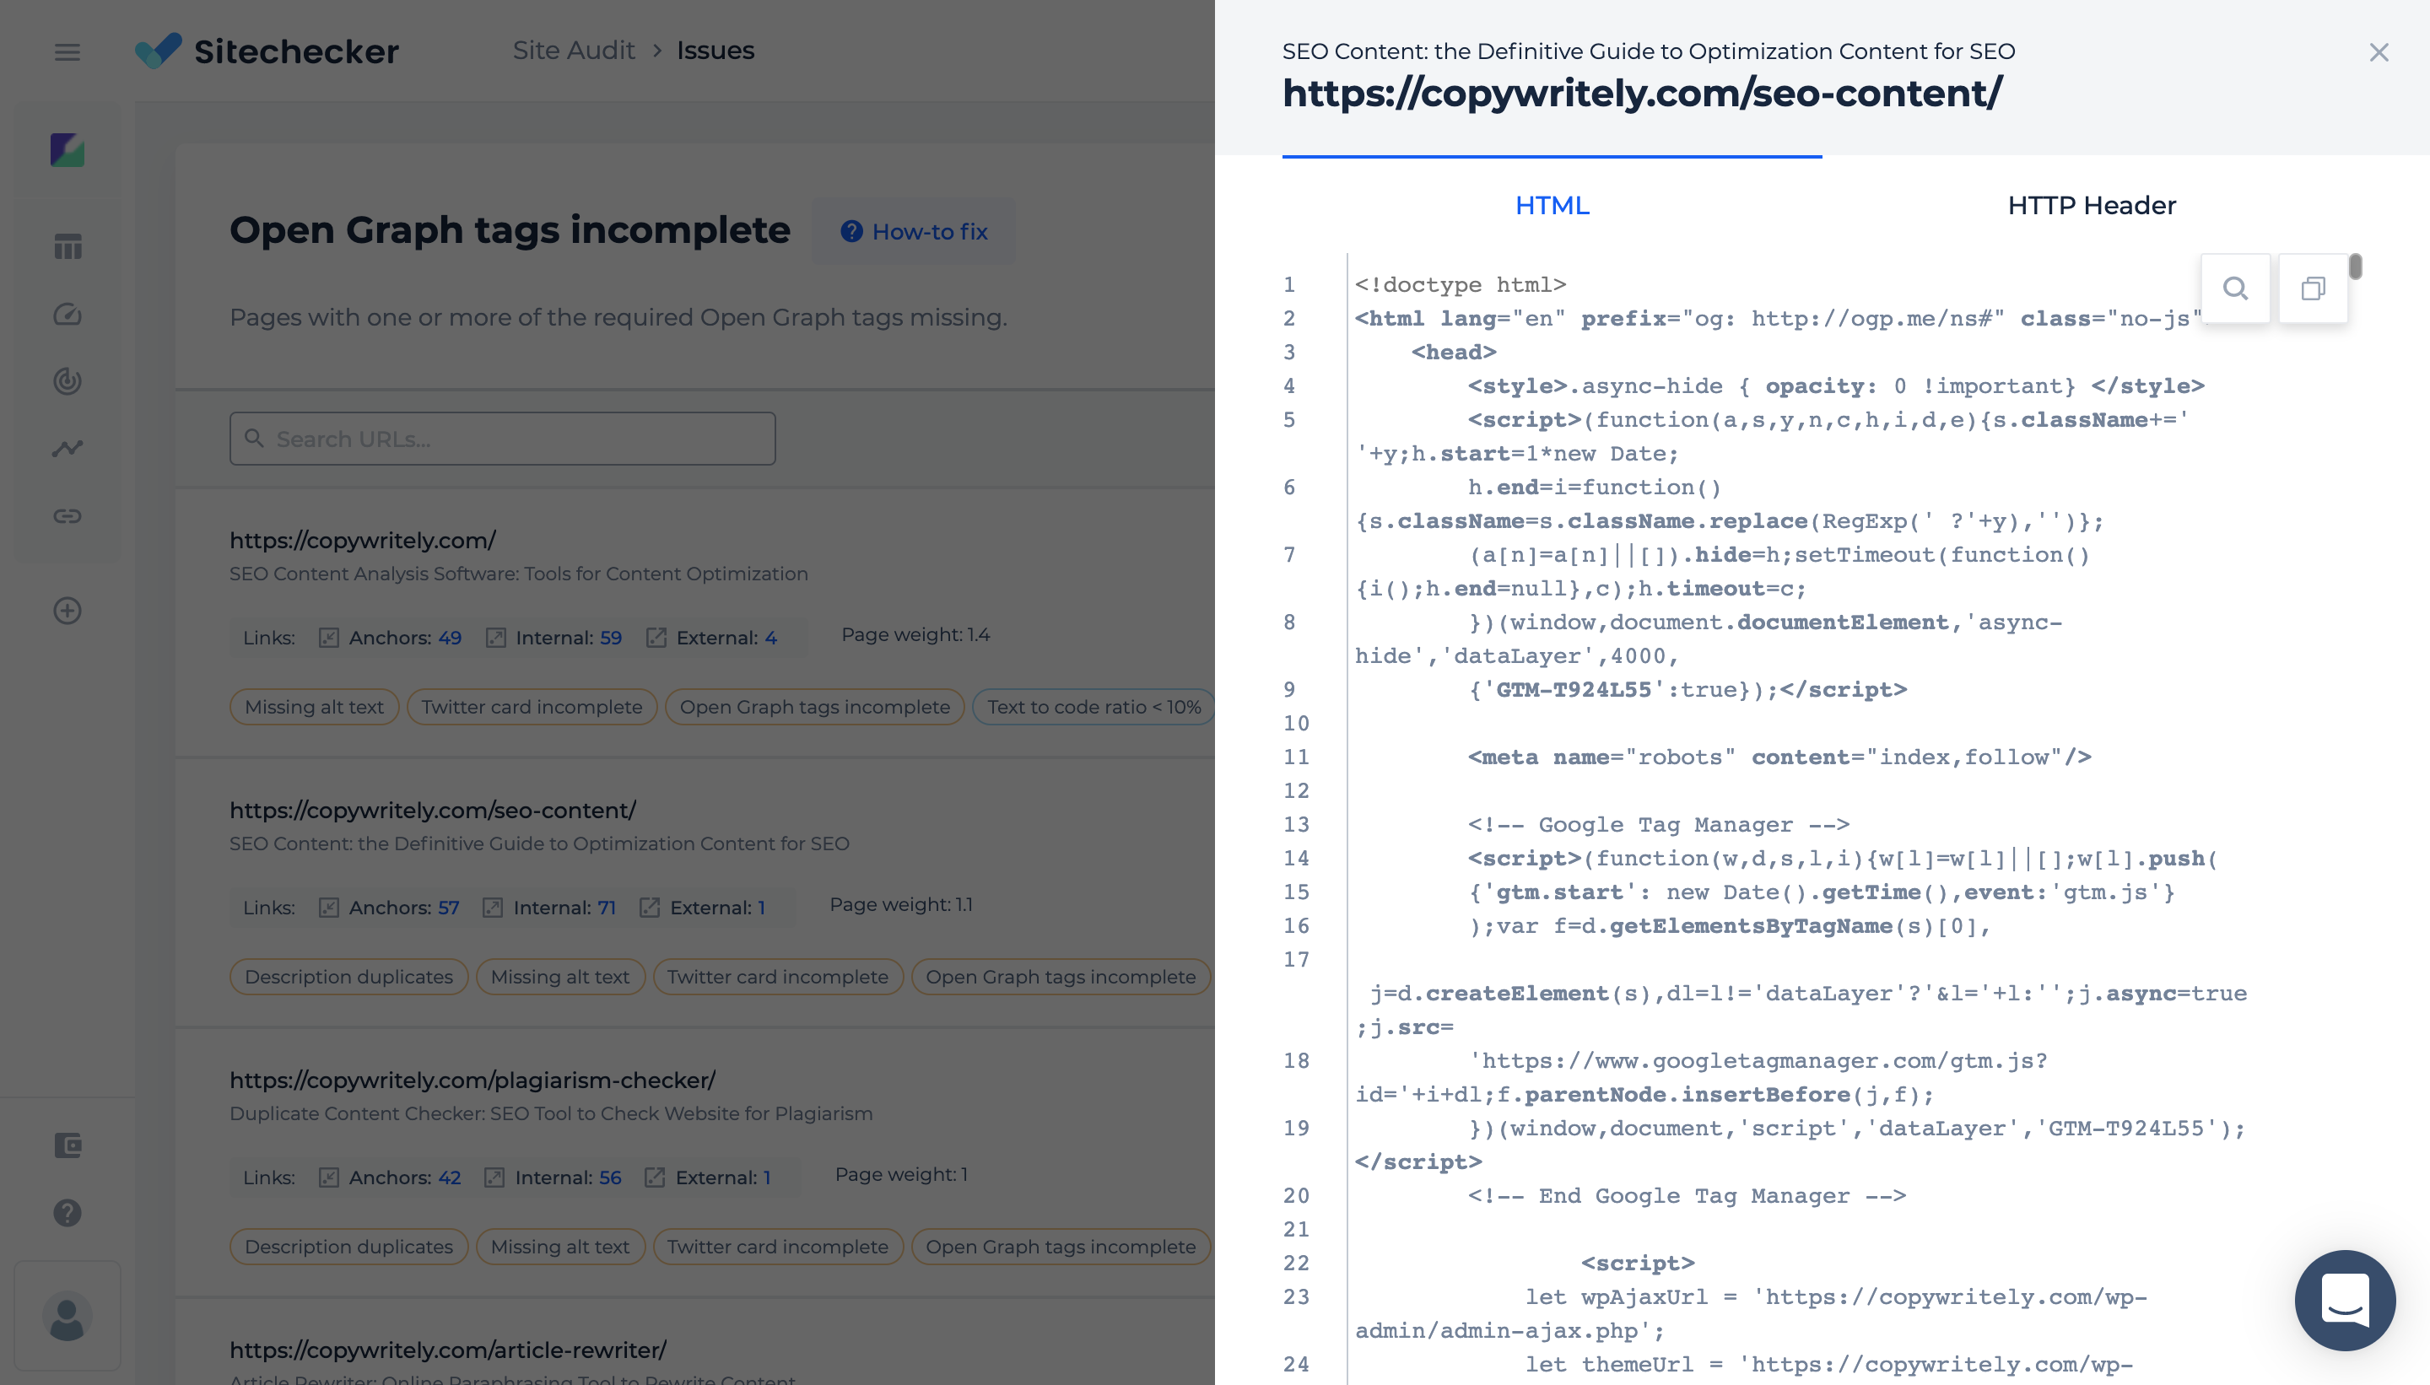Click the search icon in code viewer
This screenshot has width=2430, height=1385.
[x=2236, y=288]
